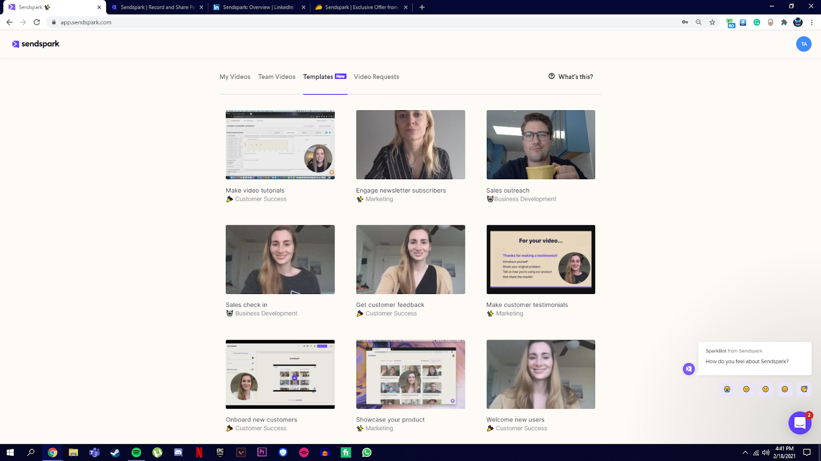Switch to the Sendspark Exclusive Offer browser tab
Image resolution: width=821 pixels, height=461 pixels.
pos(361,7)
